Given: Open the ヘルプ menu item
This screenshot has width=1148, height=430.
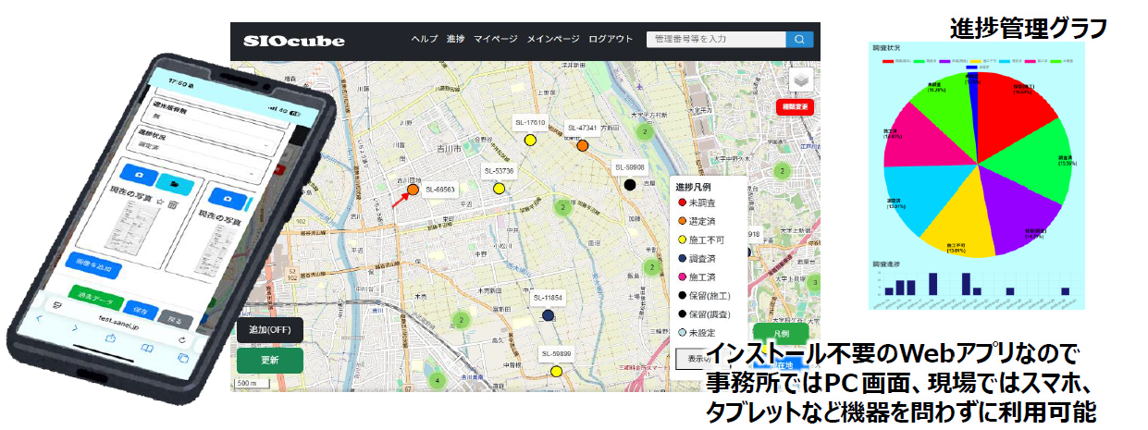Looking at the screenshot, I should (424, 39).
